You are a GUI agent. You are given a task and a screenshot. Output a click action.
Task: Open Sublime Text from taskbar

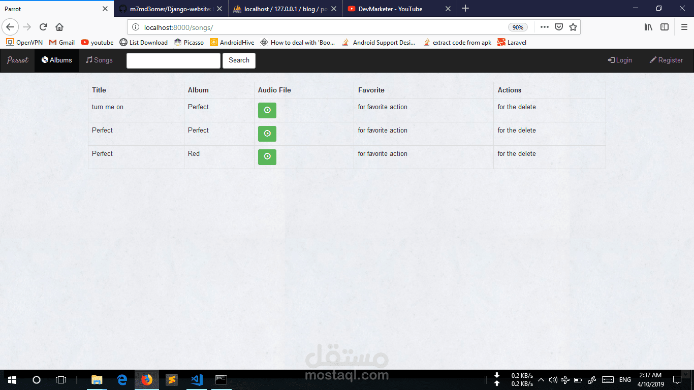[172, 380]
